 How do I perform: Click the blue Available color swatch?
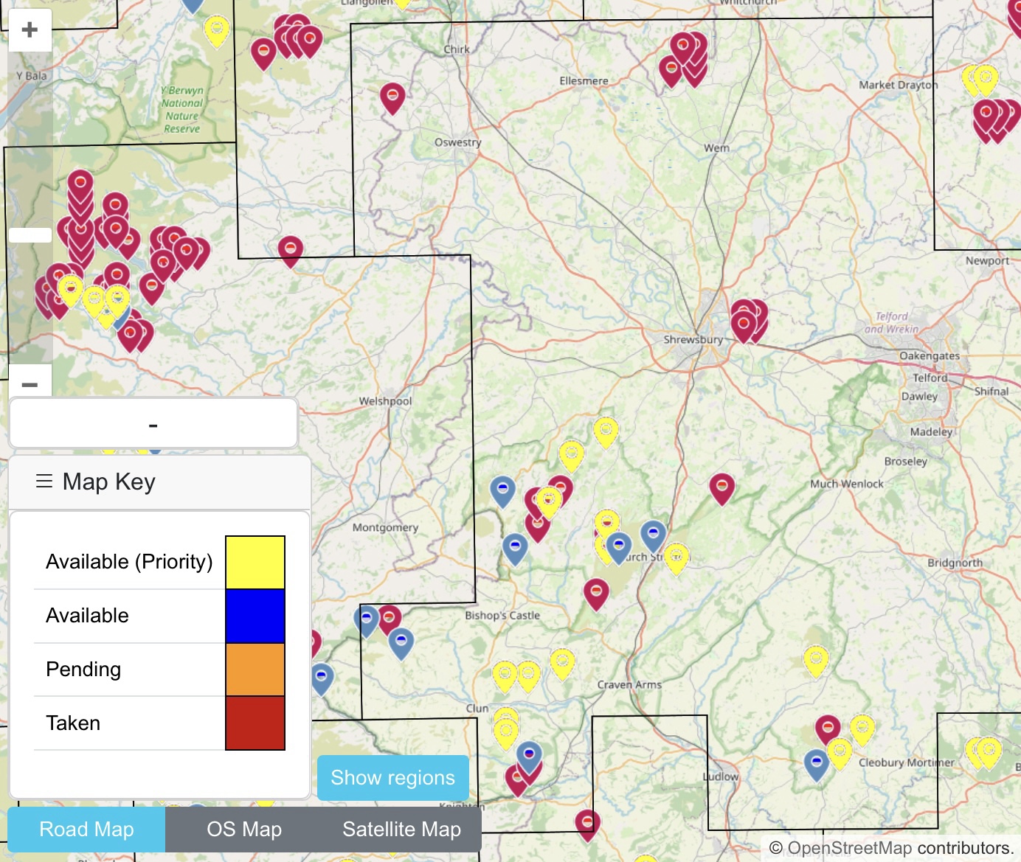(255, 616)
